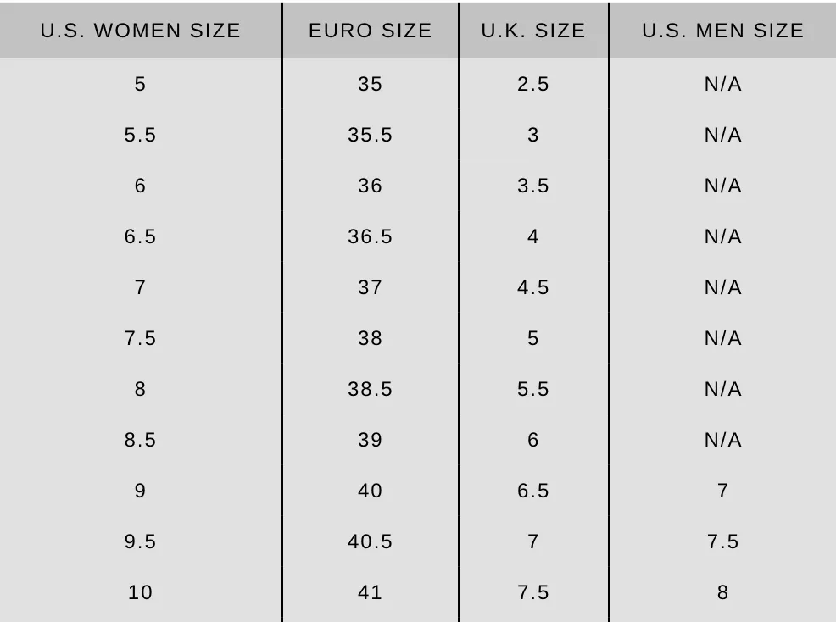
Task: Click U.S. men size 8 value
Action: (x=722, y=592)
